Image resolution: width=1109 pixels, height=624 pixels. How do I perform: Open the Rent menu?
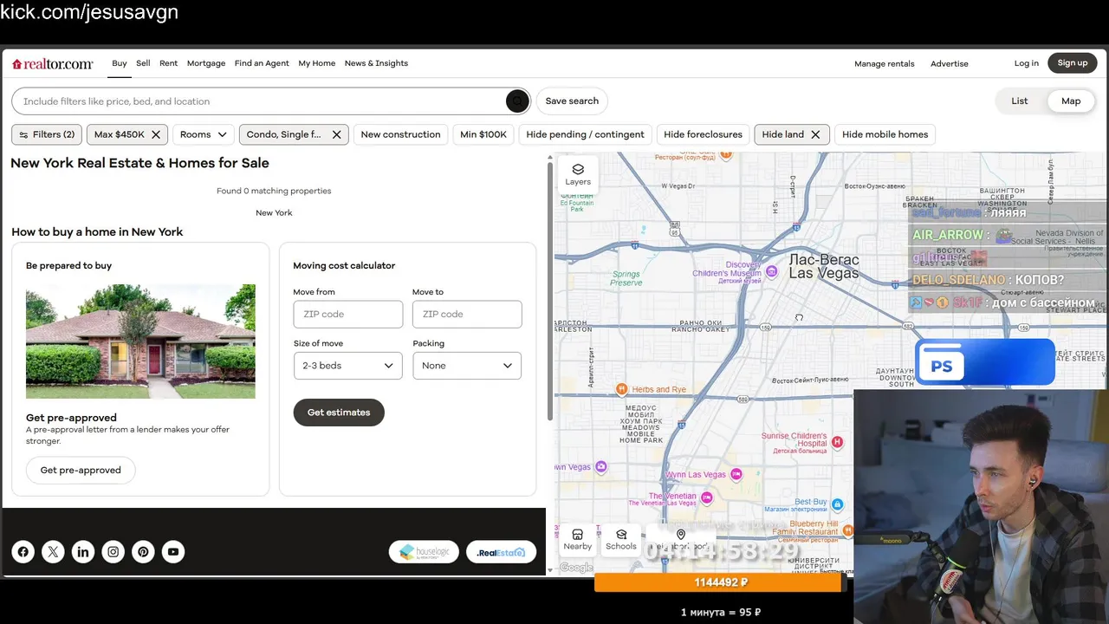pos(169,63)
